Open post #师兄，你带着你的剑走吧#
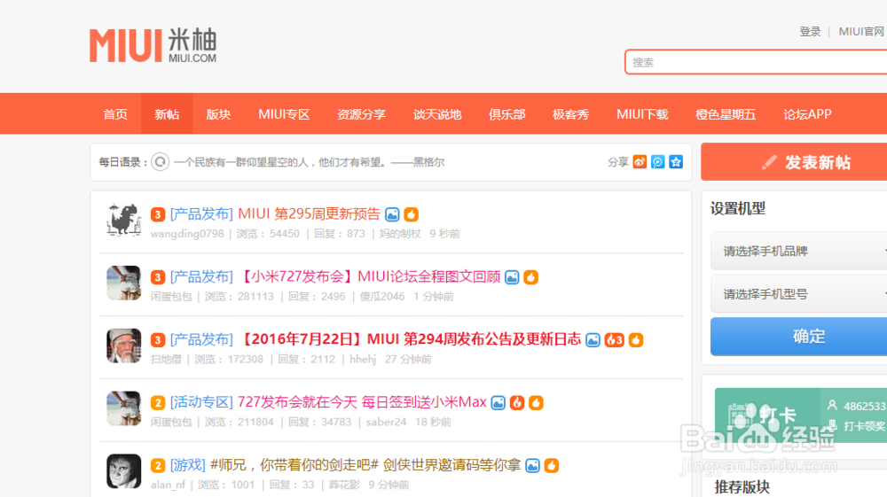The height and width of the screenshot is (497, 887). pyautogui.click(x=365, y=465)
